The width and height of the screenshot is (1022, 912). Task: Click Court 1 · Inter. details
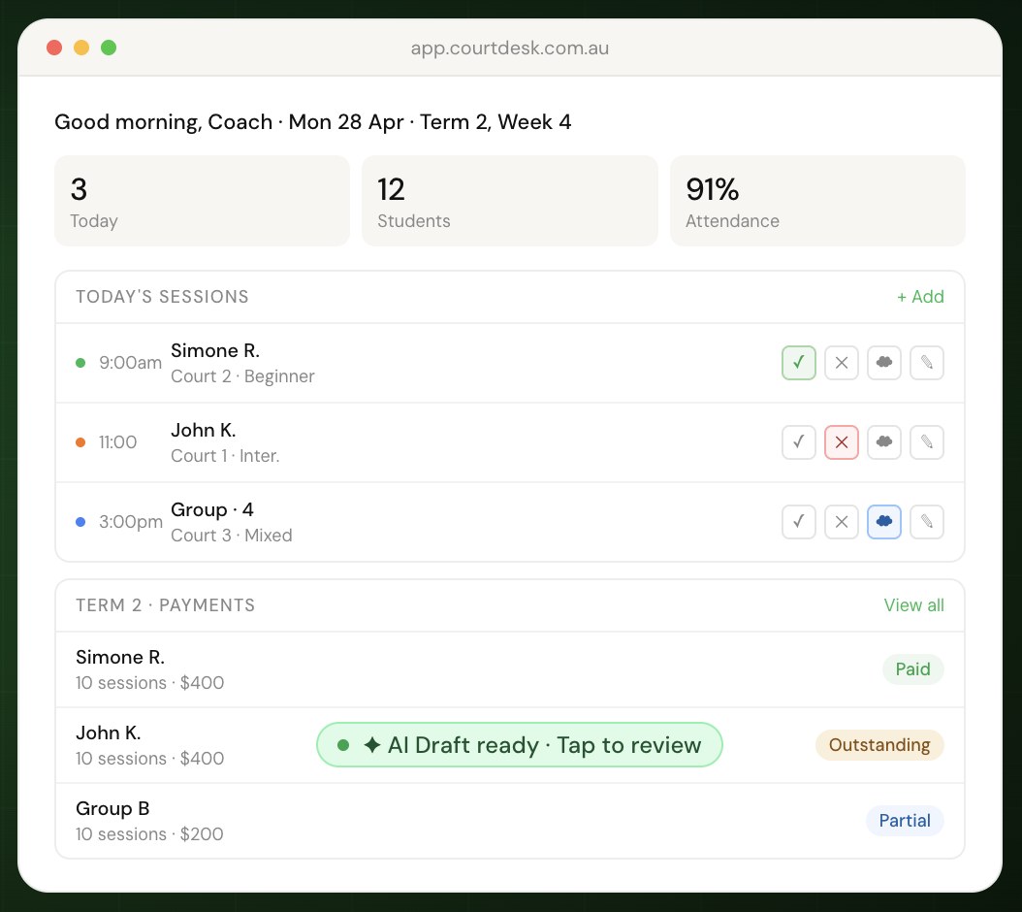[x=225, y=456]
